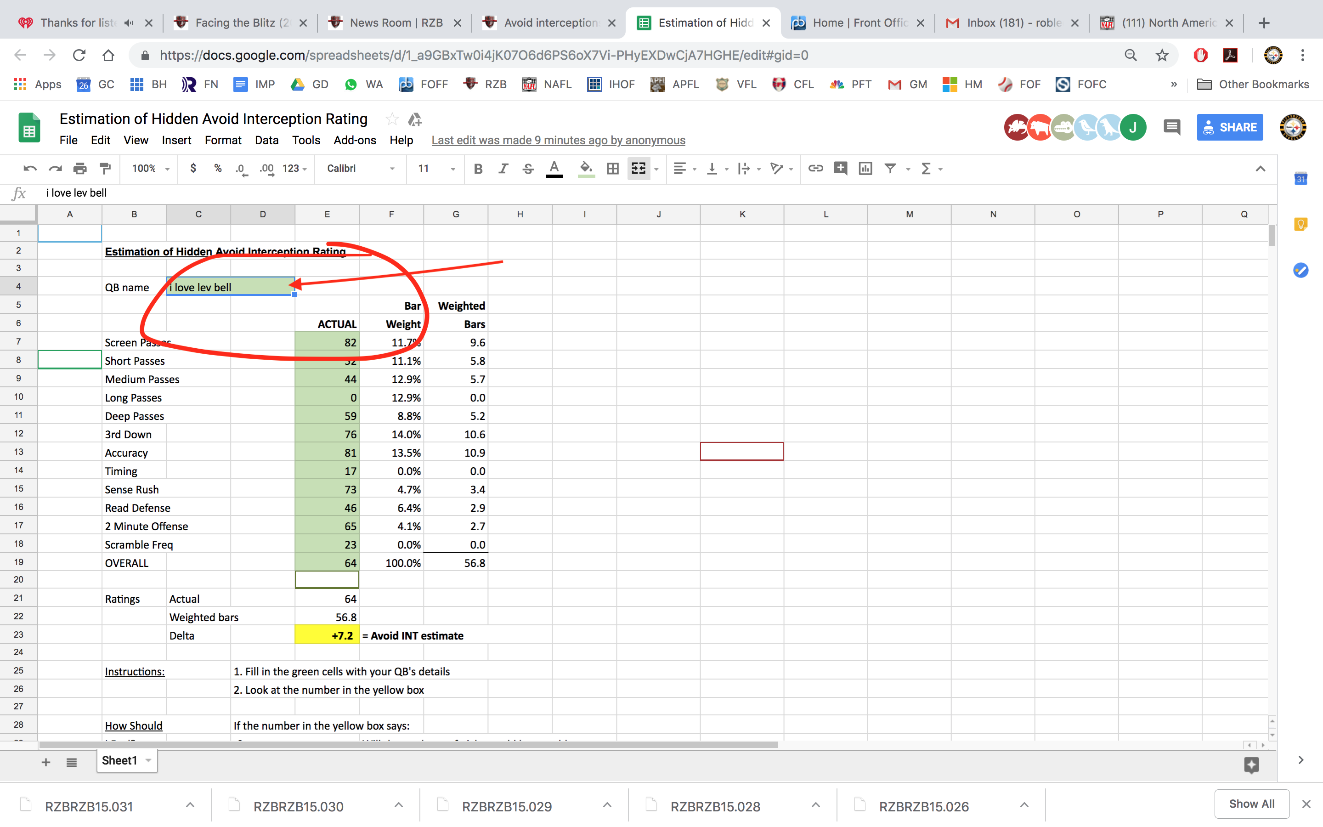Select the Paint format tool
Screen dimensions: 1323x827
point(105,169)
